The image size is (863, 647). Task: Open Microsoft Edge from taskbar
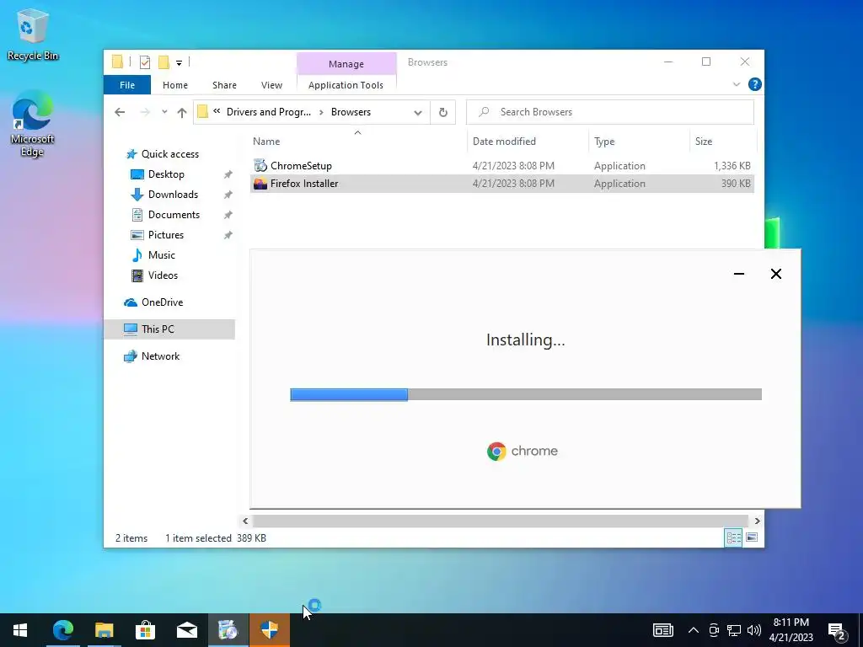[62, 630]
